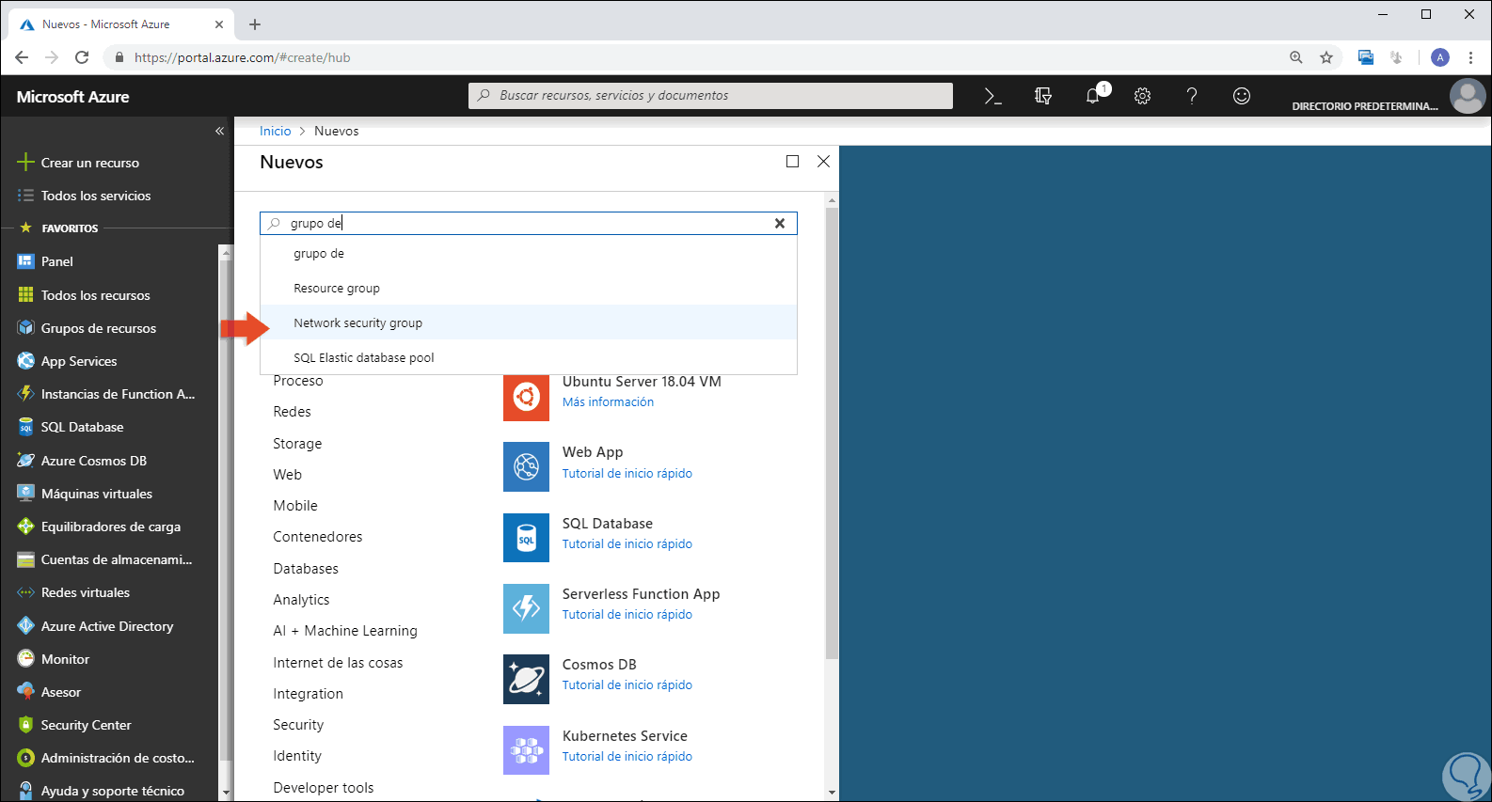Click the marketplace search field
The height and width of the screenshot is (802, 1492).
(529, 224)
